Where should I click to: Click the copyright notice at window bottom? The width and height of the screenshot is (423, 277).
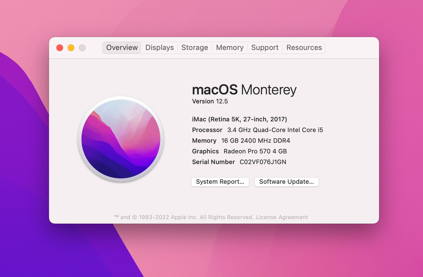coord(211,217)
